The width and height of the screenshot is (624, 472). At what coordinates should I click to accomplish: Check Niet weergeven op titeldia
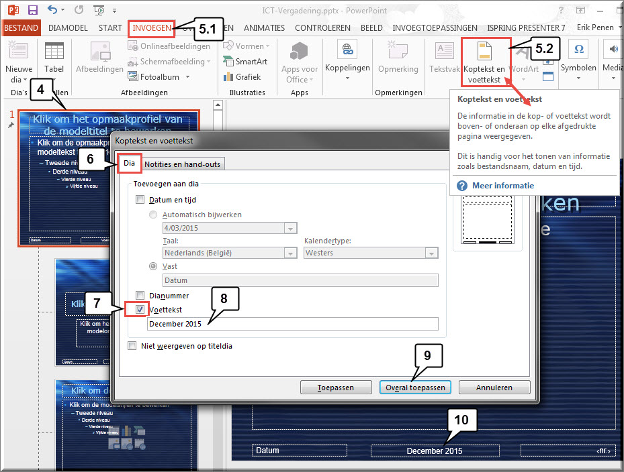tap(132, 346)
